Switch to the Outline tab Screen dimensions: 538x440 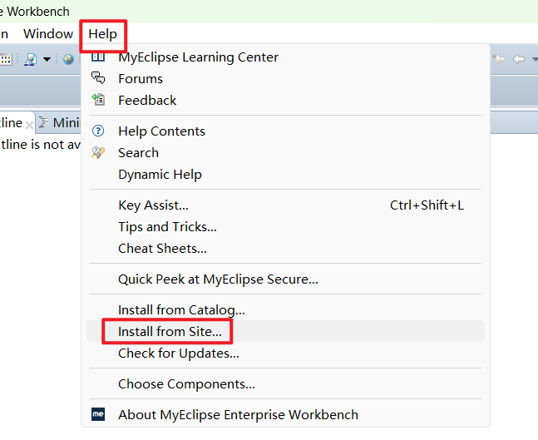(x=11, y=122)
